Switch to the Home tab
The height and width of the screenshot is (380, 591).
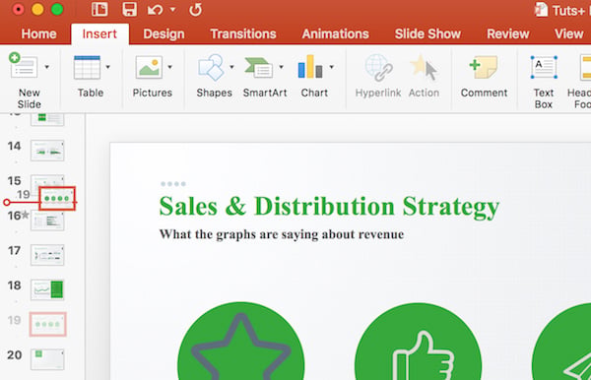[x=38, y=33]
